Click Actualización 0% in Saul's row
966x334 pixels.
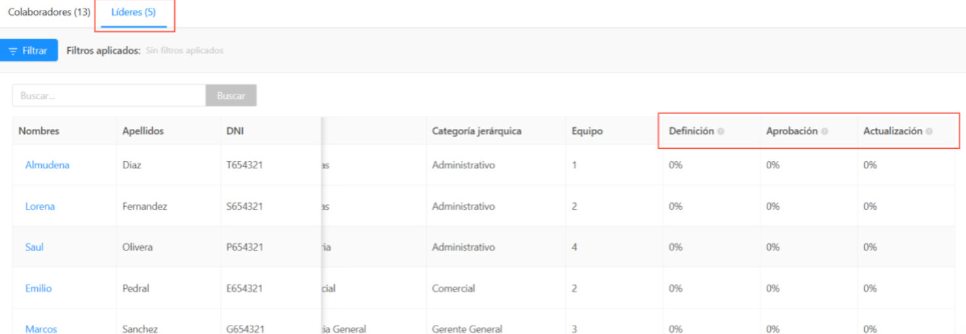870,247
